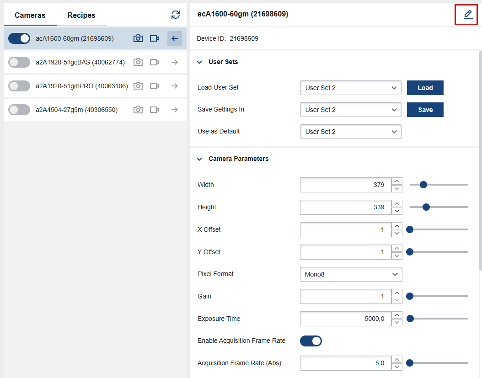Click video icon for a2A4504-27g5m camera
The width and height of the screenshot is (482, 378).
pyautogui.click(x=155, y=110)
